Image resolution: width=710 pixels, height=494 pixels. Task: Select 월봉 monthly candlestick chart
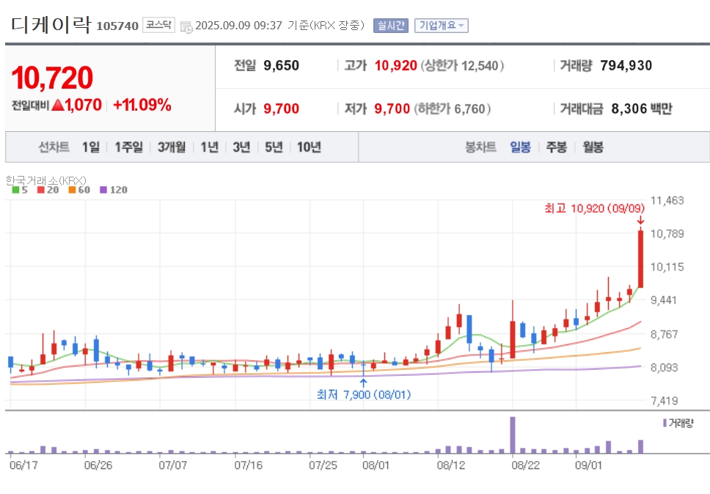[593, 147]
